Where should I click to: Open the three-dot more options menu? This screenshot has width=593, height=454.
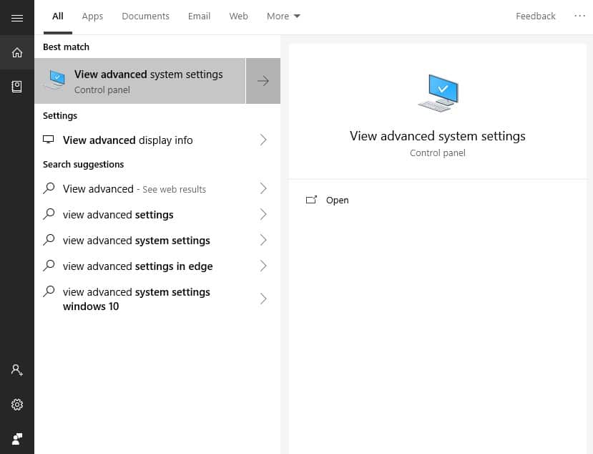(579, 16)
